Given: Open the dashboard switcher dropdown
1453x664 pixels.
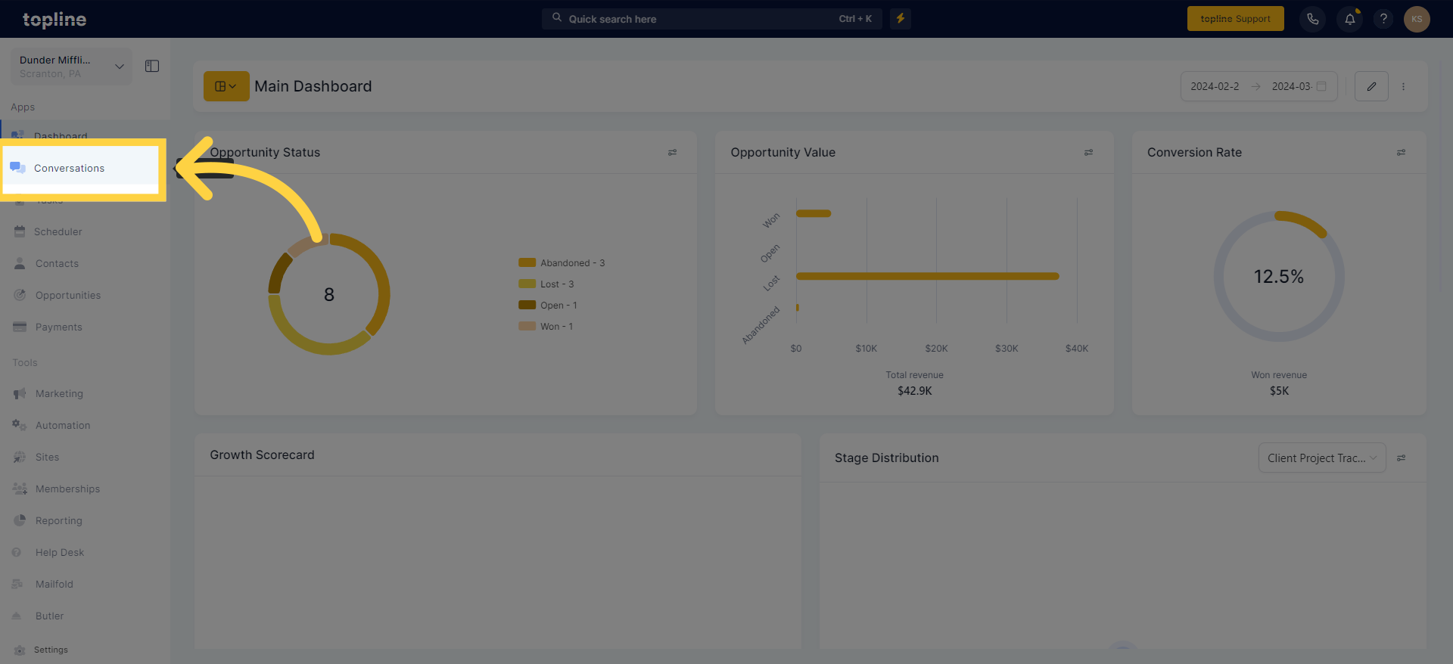Looking at the screenshot, I should point(226,86).
